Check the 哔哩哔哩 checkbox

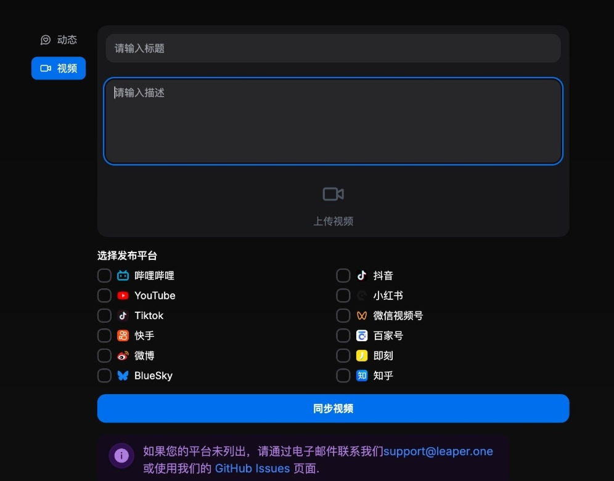tap(104, 276)
